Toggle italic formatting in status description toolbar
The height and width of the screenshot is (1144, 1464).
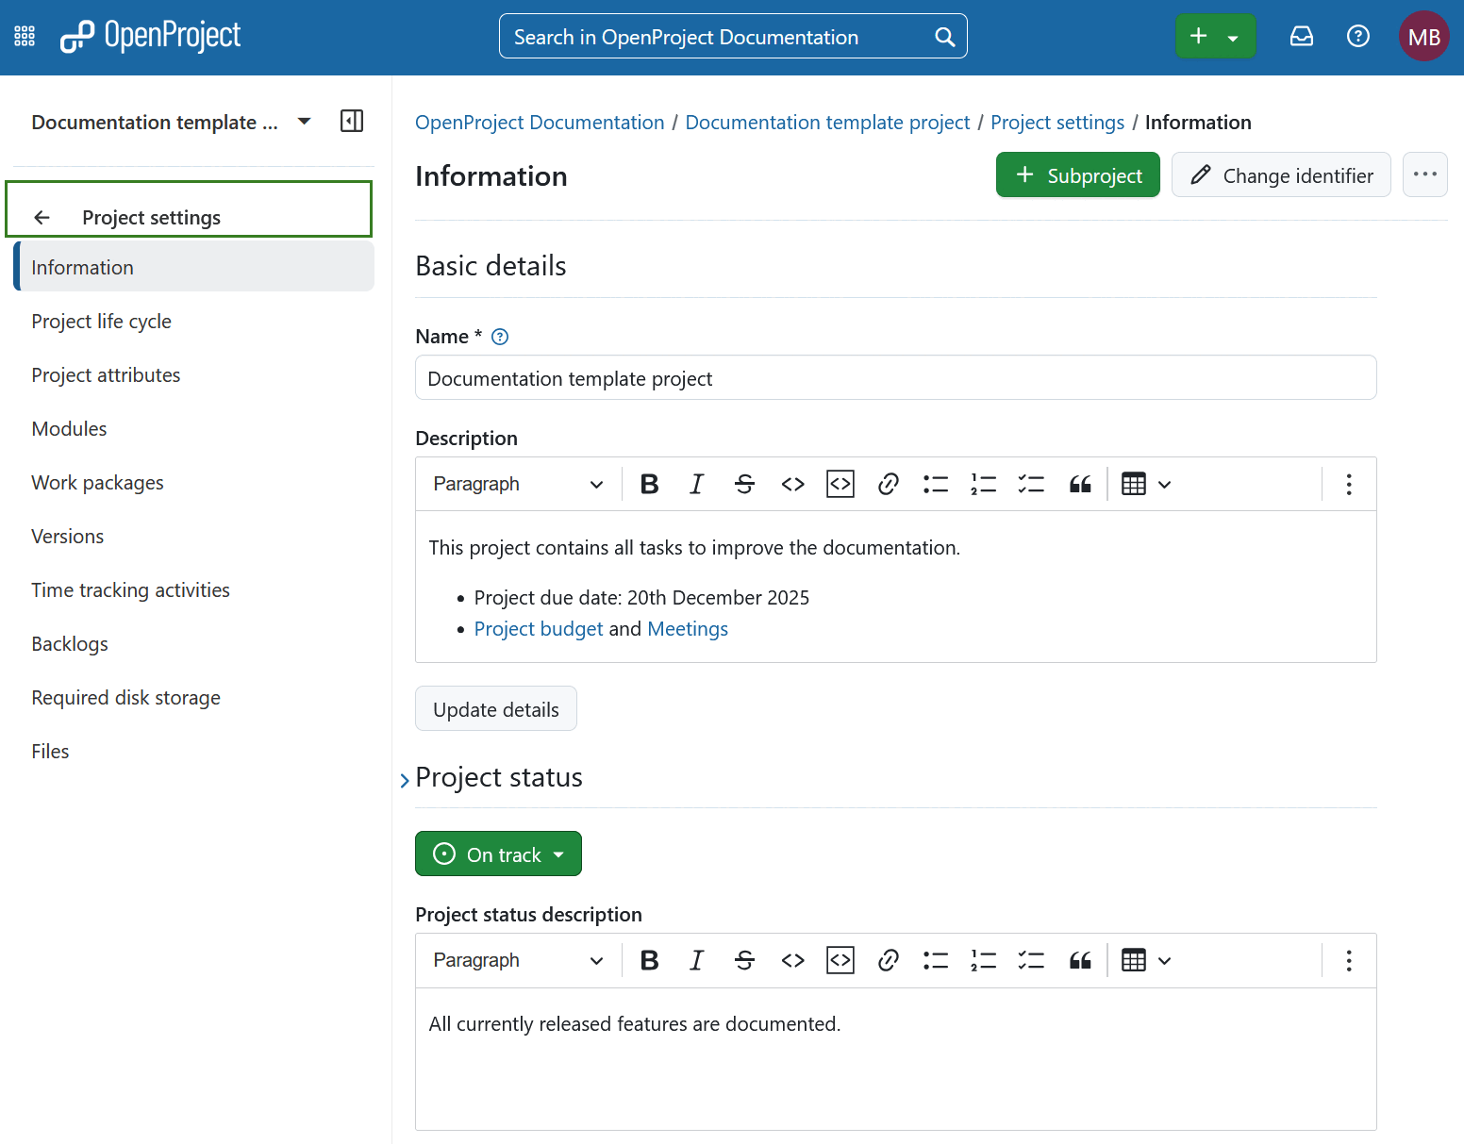(696, 959)
